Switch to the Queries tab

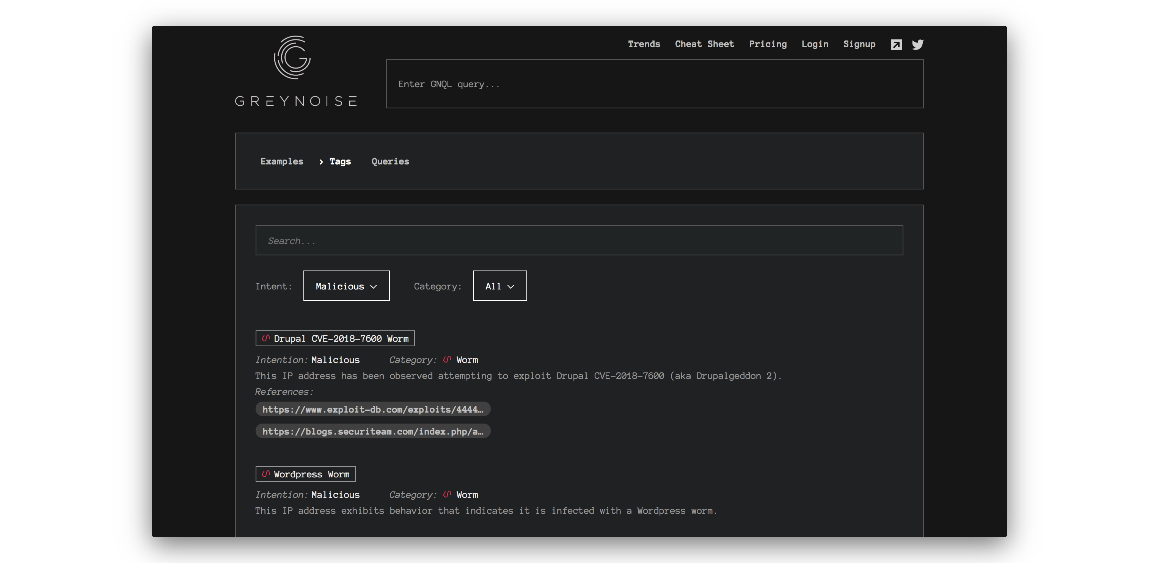pyautogui.click(x=390, y=161)
